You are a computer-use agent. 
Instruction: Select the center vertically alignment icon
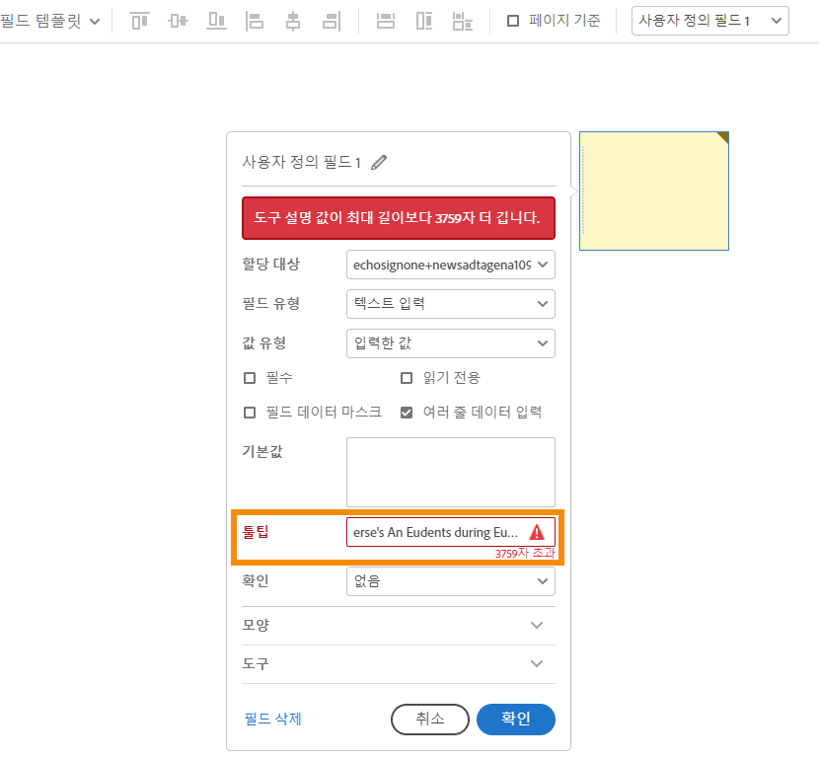[178, 20]
